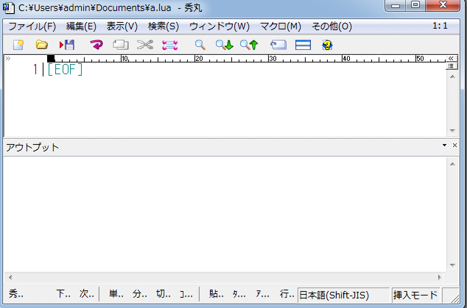Click the New File toolbar icon
Viewport: 467px width, 308px height.
point(18,45)
